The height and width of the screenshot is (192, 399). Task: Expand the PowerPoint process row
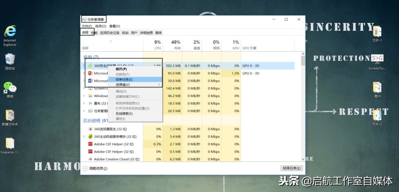coord(84,73)
